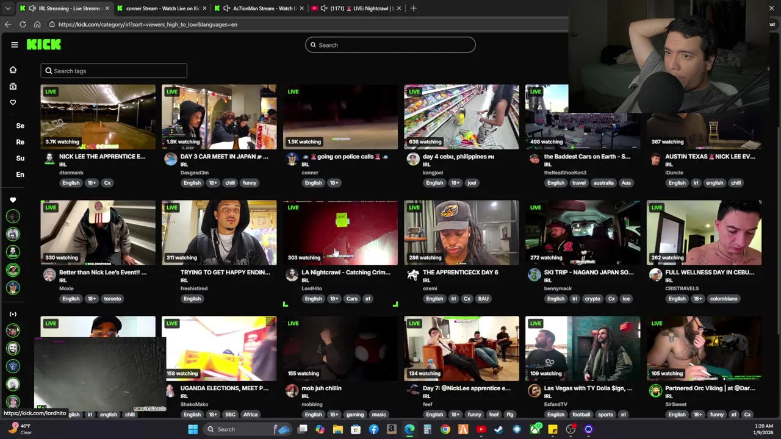Open Windows Start menu

tap(193, 429)
